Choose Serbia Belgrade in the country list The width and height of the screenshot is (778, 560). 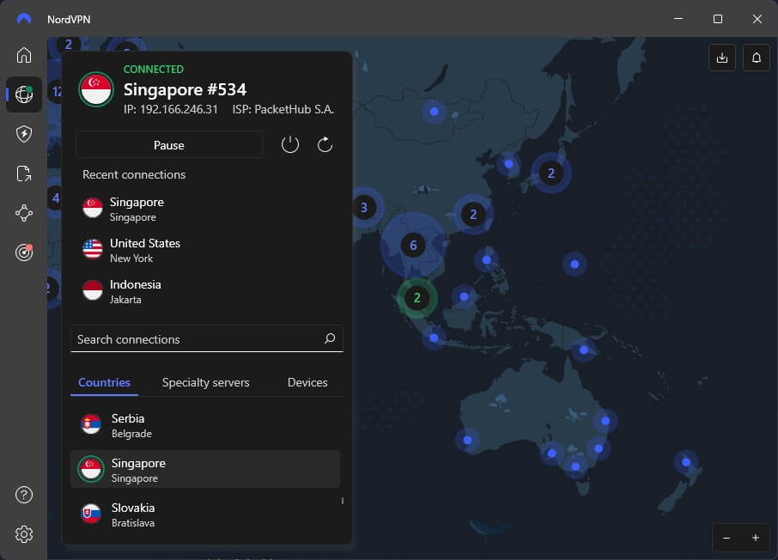[205, 425]
